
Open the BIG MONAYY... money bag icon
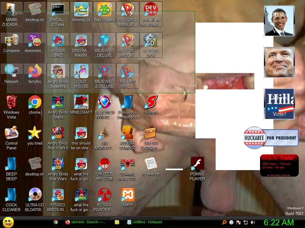click(105, 138)
